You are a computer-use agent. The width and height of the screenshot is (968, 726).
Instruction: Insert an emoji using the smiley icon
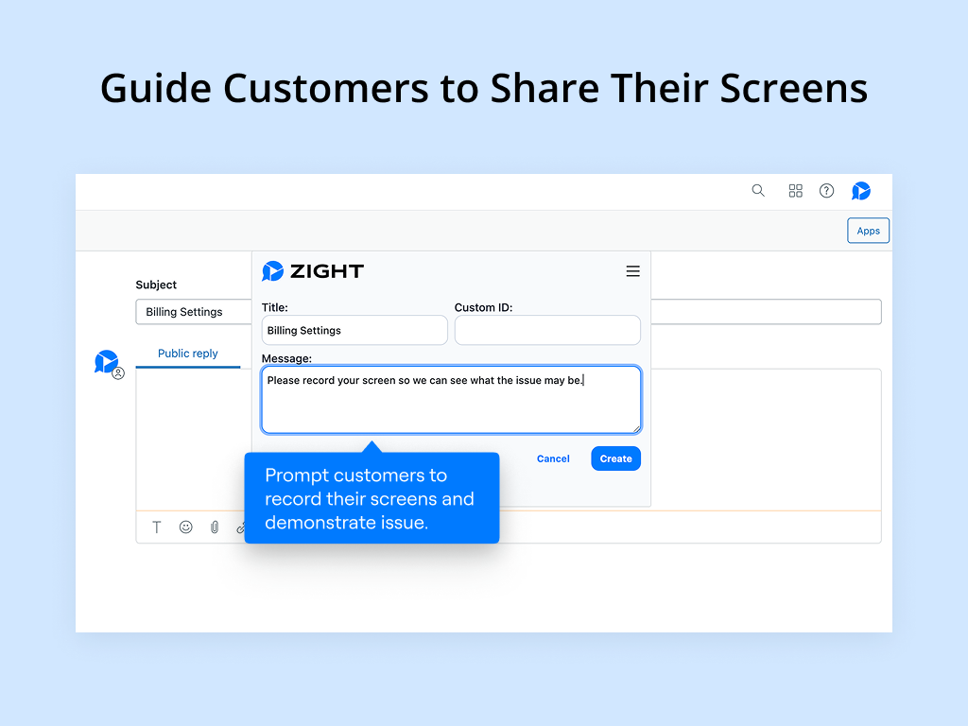point(185,527)
